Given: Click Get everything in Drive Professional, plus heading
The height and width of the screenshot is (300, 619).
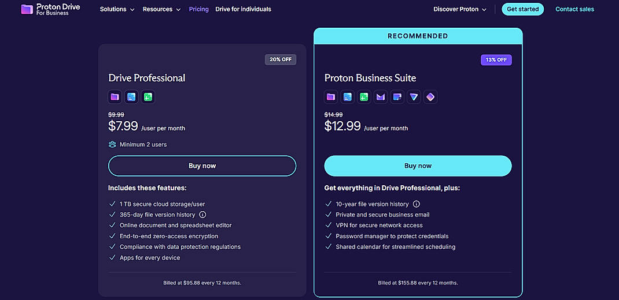Looking at the screenshot, I should (392, 188).
